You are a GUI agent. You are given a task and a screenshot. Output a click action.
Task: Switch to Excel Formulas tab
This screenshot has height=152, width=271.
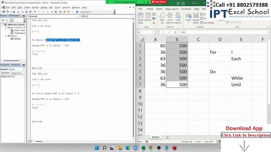click(x=186, y=9)
